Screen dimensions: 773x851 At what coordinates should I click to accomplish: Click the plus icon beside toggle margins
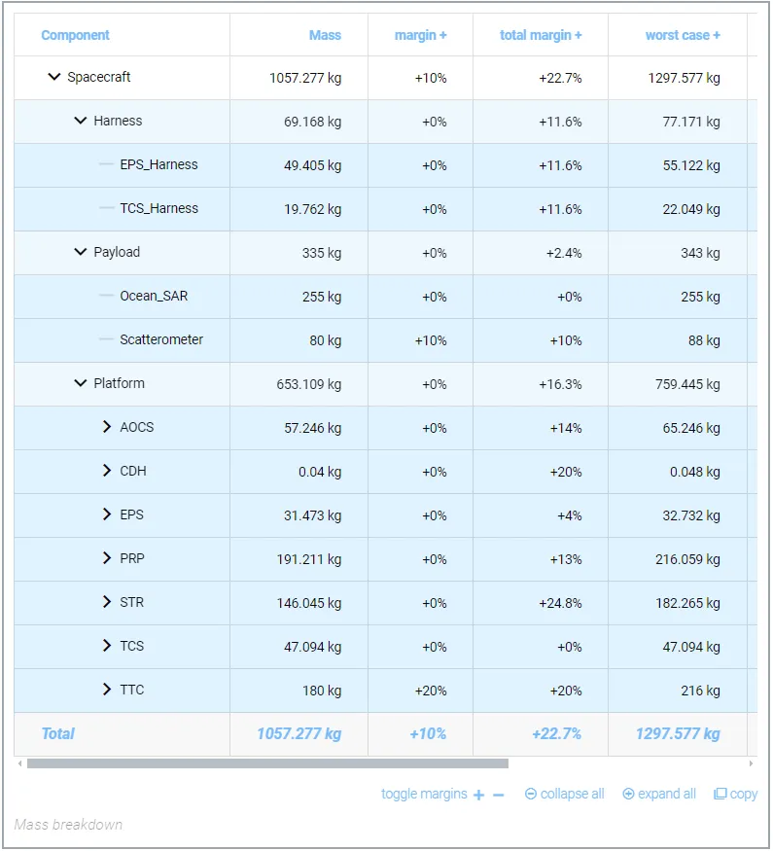tap(478, 795)
